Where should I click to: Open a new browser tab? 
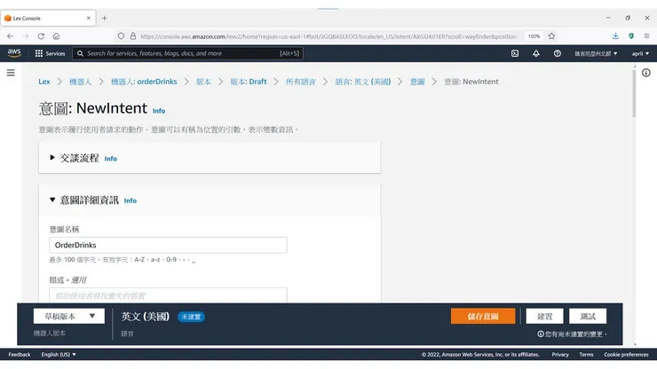[x=105, y=18]
